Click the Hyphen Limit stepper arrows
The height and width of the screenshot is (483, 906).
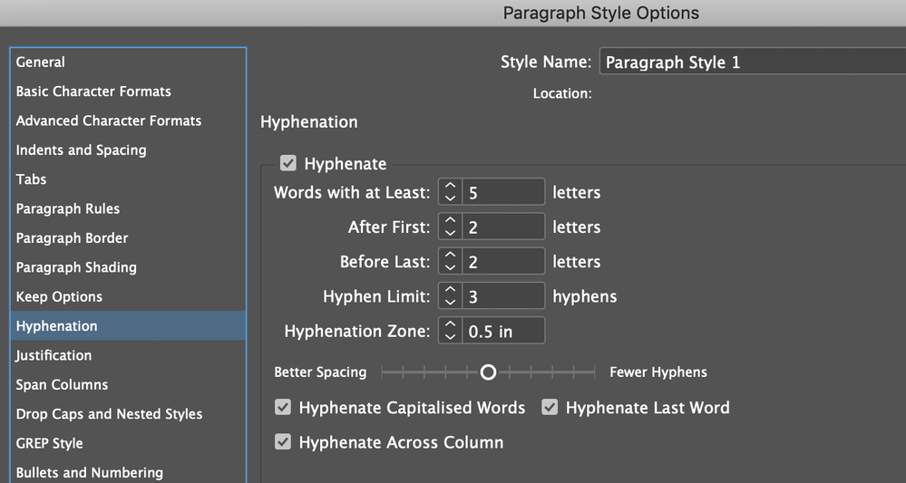point(450,296)
